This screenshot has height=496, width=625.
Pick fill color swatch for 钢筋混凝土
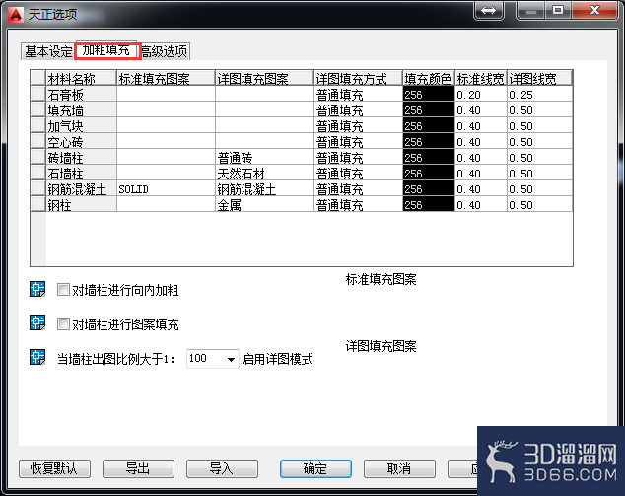[x=429, y=189]
